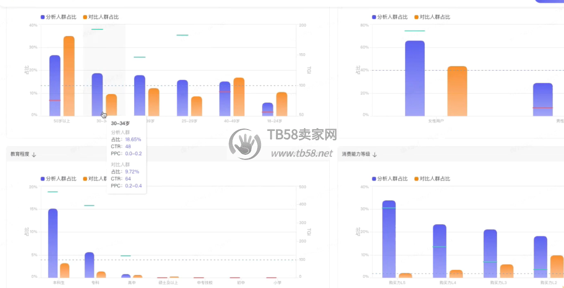Click orange 对比人群占比 legend dot in 教育程度 chart
This screenshot has width=564, height=288.
85,179
